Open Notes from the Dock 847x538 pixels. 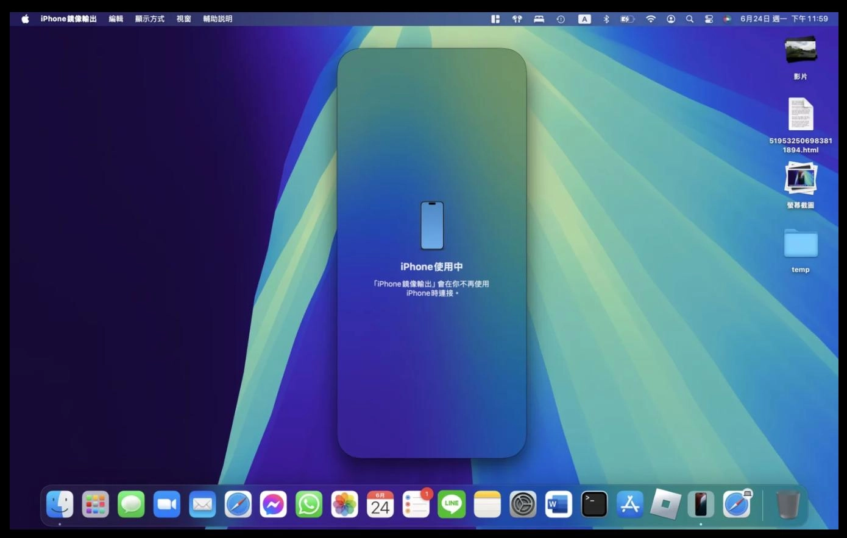pyautogui.click(x=487, y=504)
